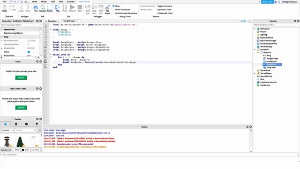Click the Pause test icon

click(65, 8)
